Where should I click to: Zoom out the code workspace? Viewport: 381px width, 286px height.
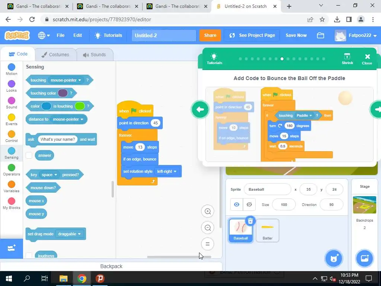pyautogui.click(x=208, y=228)
